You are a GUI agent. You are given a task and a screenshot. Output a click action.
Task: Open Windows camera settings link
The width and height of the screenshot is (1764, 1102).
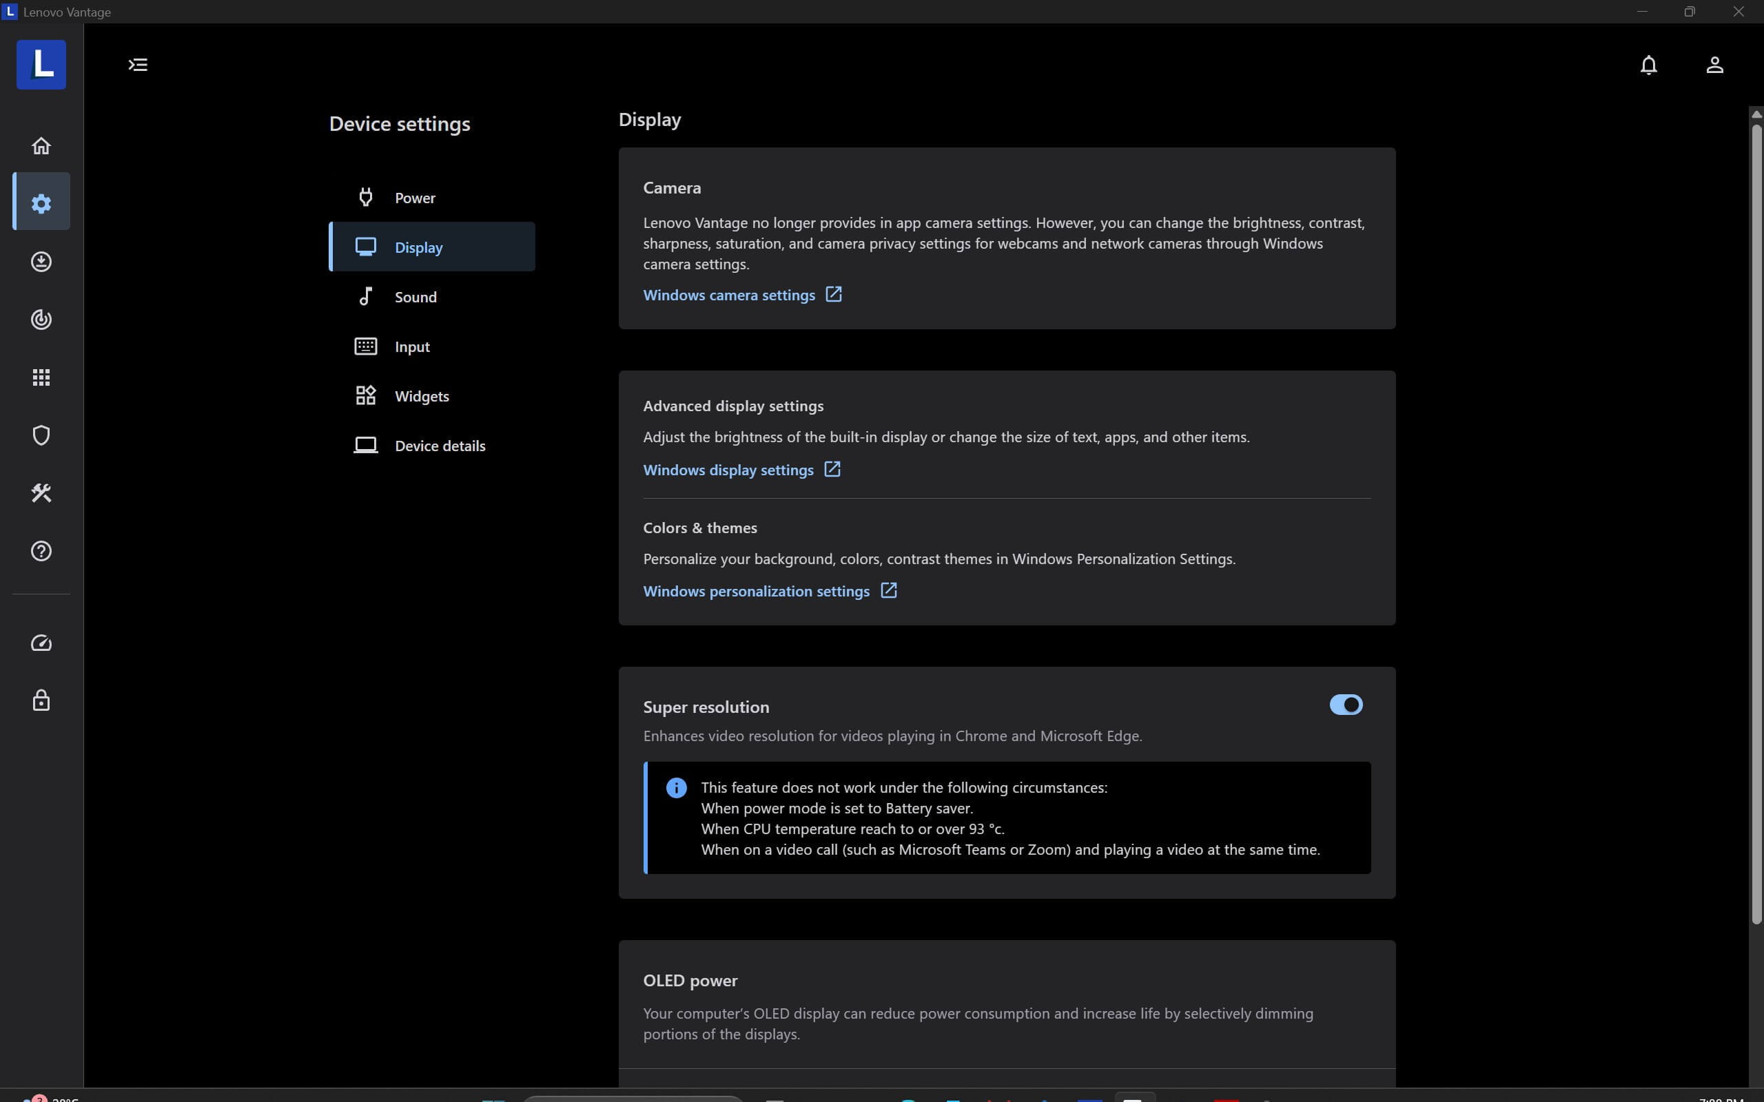(x=729, y=295)
